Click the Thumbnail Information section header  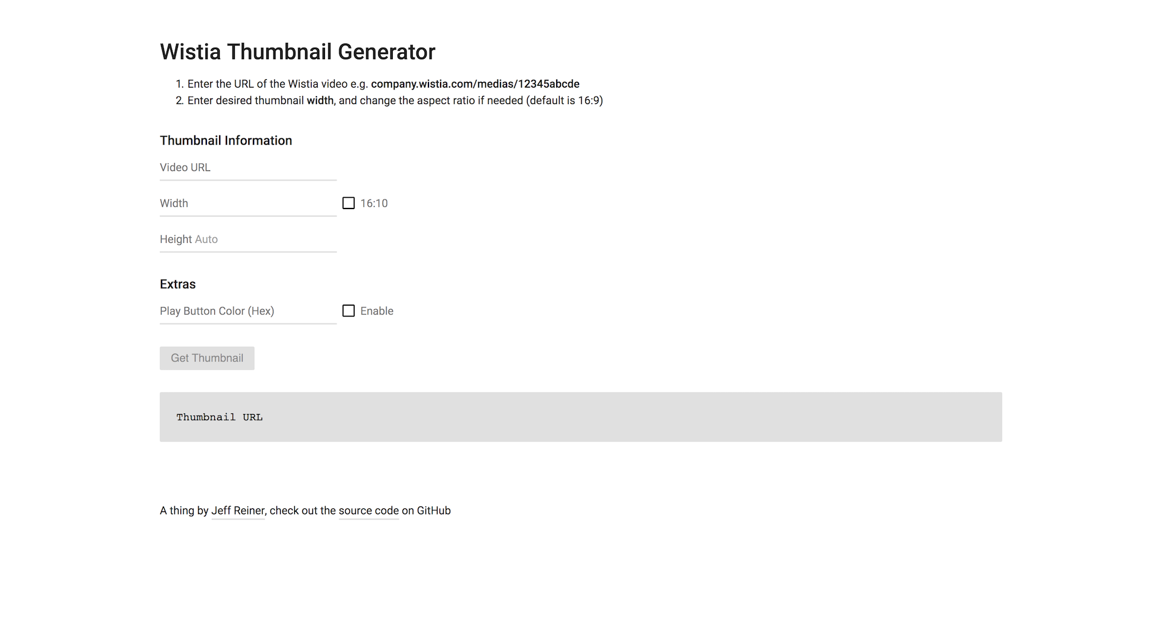pyautogui.click(x=226, y=140)
